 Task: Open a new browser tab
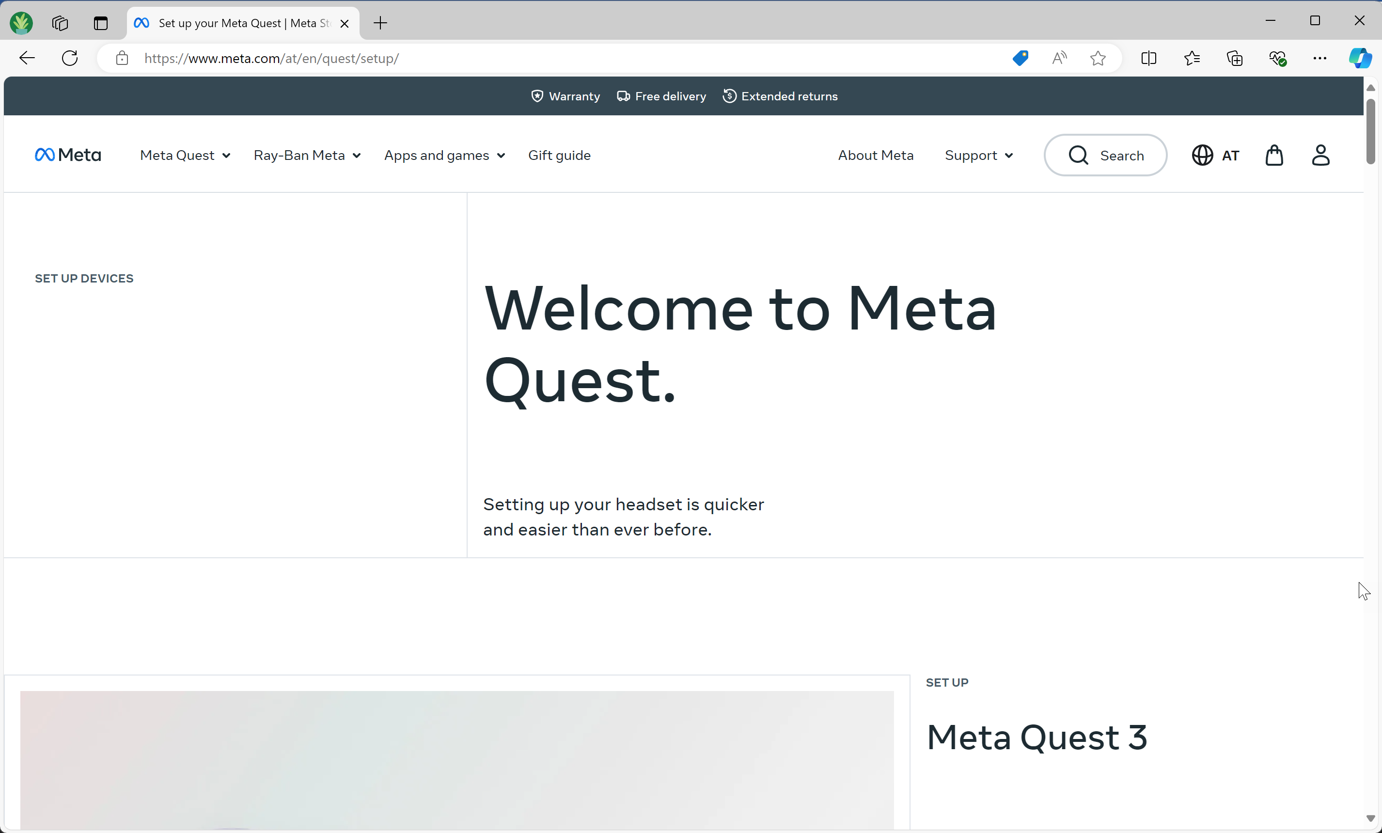pos(380,23)
